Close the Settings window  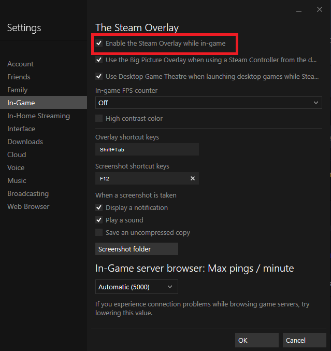click(319, 10)
